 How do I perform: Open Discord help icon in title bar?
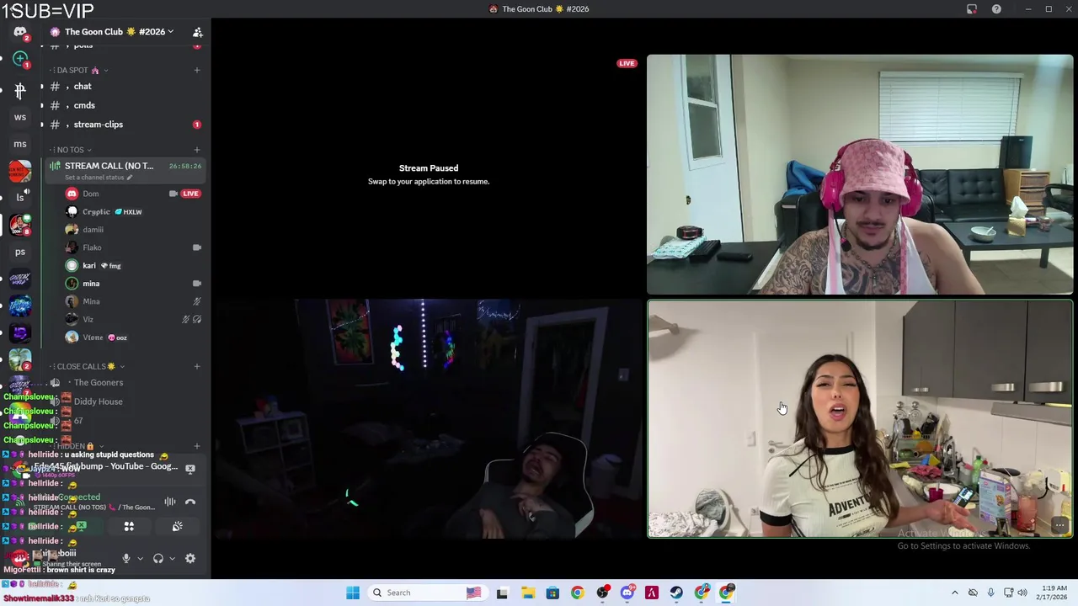[996, 9]
